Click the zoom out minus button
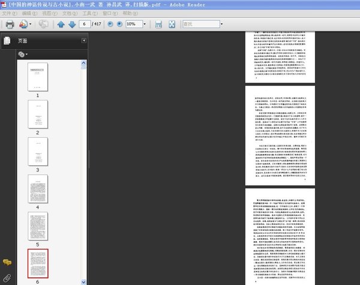 click(110, 24)
